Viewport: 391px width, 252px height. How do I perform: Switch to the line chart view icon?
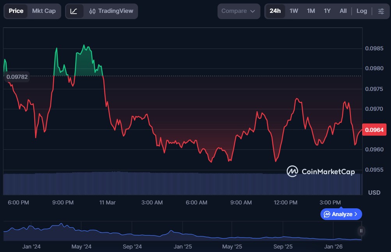point(74,11)
